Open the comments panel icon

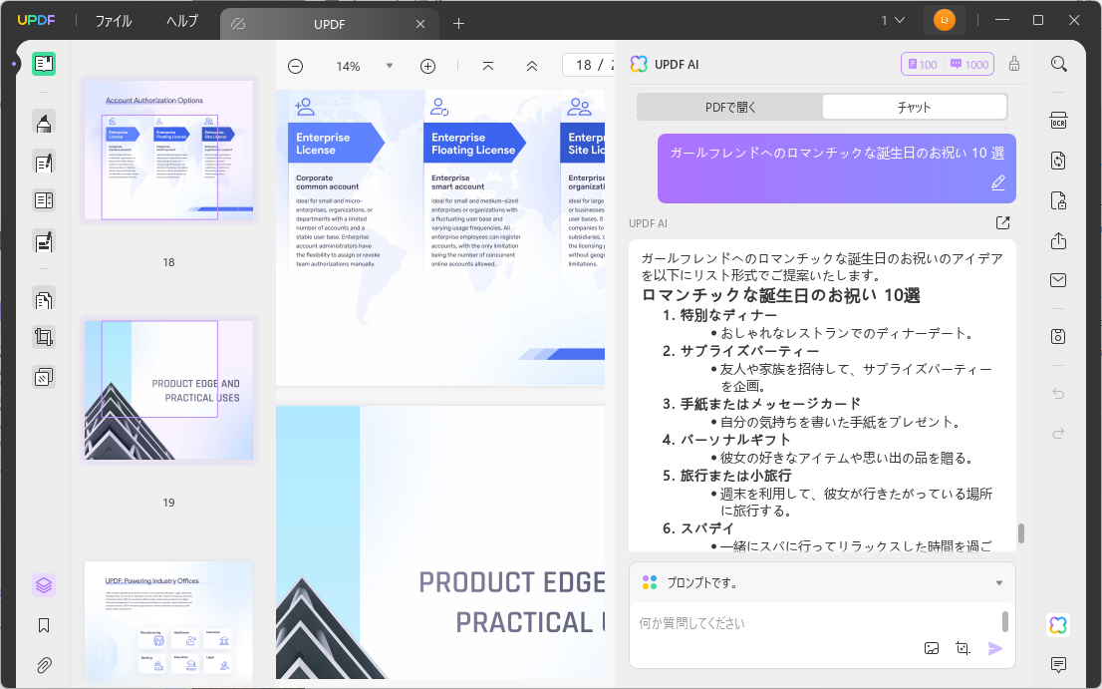point(1058,664)
